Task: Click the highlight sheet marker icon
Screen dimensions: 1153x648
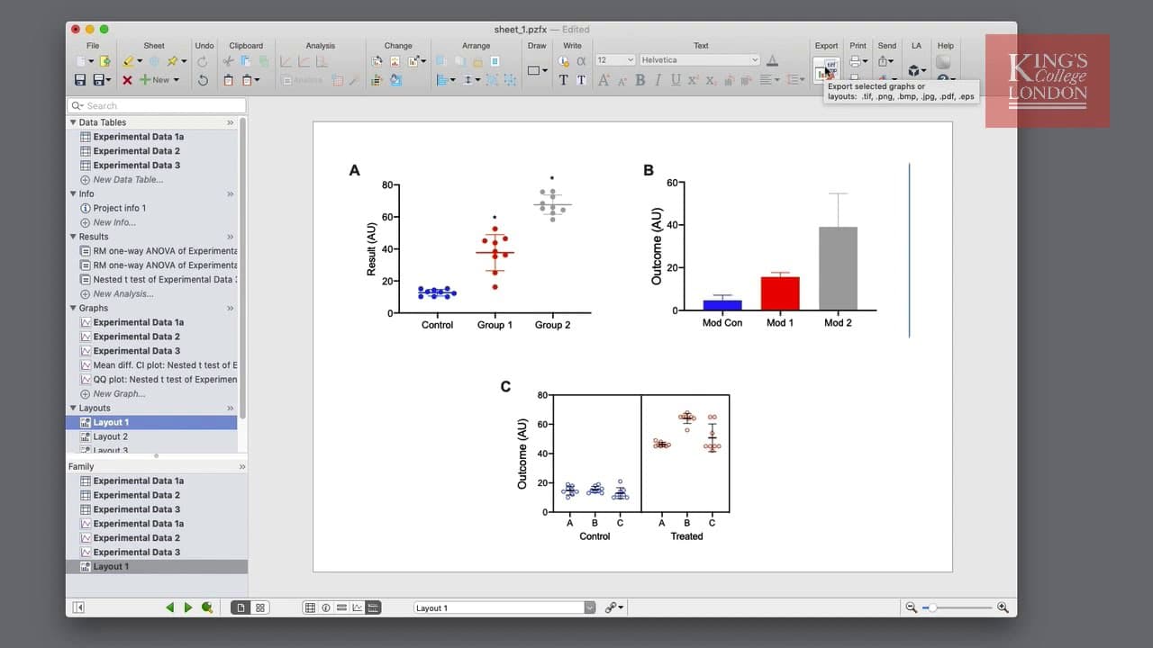Action: pyautogui.click(x=128, y=61)
